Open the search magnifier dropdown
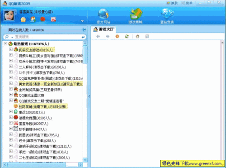This screenshot has width=226, height=168. pyautogui.click(x=12, y=37)
